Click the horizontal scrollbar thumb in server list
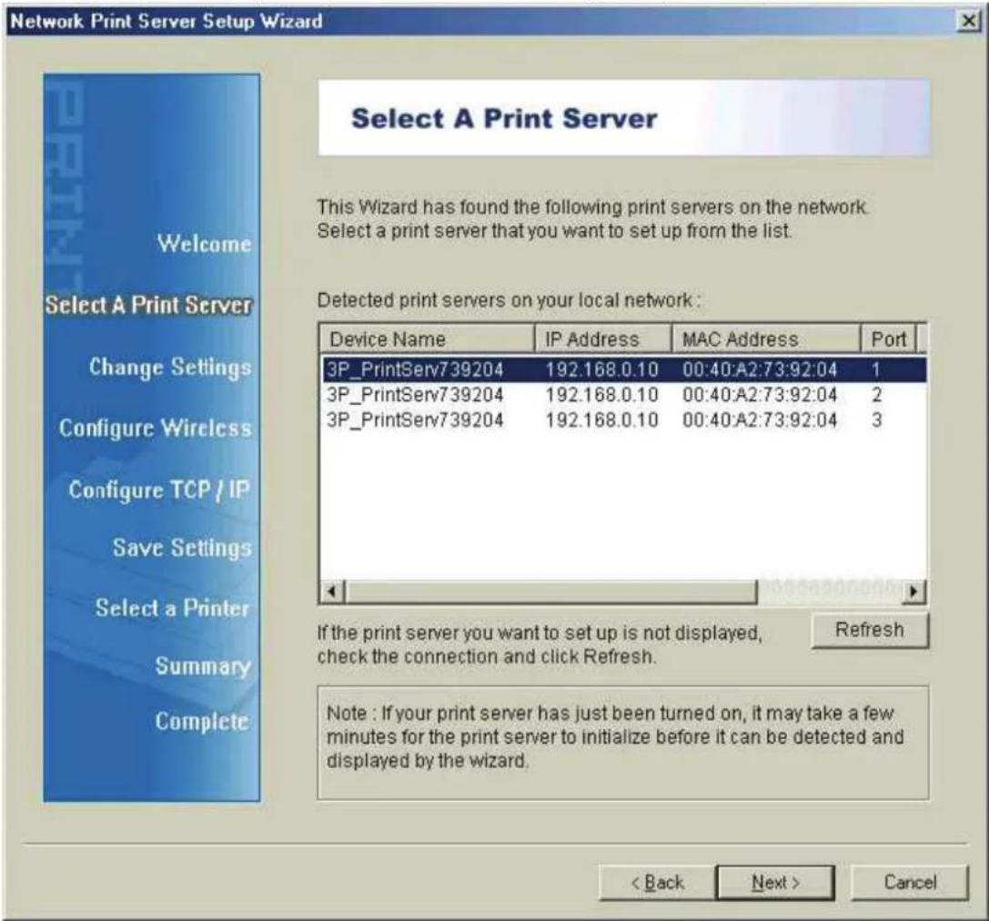This screenshot has width=989, height=921. pyautogui.click(x=550, y=592)
